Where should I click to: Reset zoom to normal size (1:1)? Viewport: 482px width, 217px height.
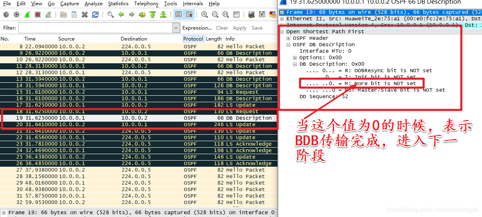[225, 15]
